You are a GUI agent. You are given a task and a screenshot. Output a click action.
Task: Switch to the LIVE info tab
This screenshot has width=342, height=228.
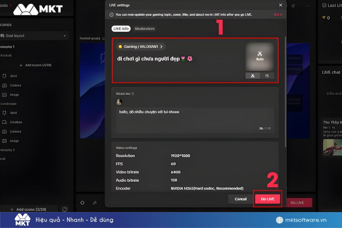[121, 28]
